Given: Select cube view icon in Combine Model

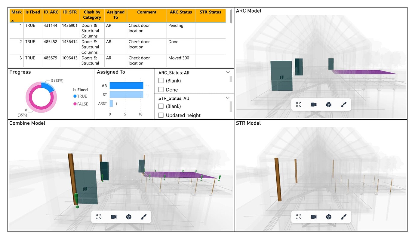Looking at the screenshot, I should point(129,217).
